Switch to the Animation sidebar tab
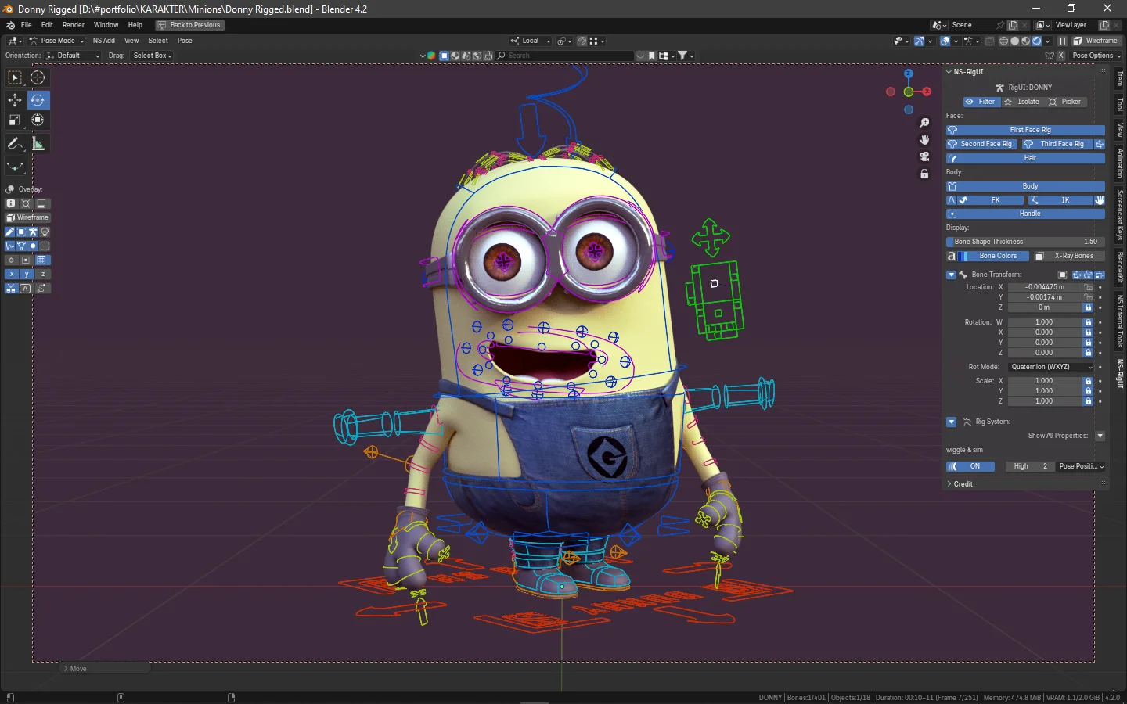The height and width of the screenshot is (704, 1127). [x=1120, y=163]
